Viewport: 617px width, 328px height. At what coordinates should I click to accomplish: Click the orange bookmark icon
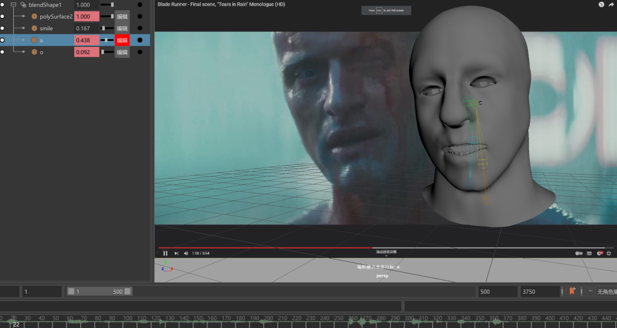(572, 291)
